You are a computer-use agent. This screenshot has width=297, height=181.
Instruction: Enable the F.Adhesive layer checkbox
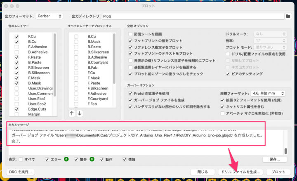pos(17,47)
